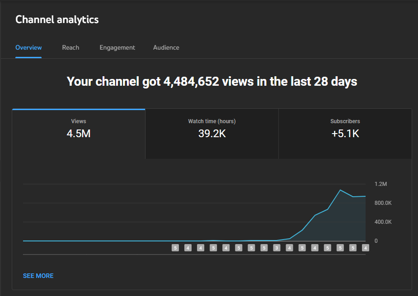Image resolution: width=418 pixels, height=296 pixels.
Task: Open the Engagement tab
Action: [x=117, y=48]
